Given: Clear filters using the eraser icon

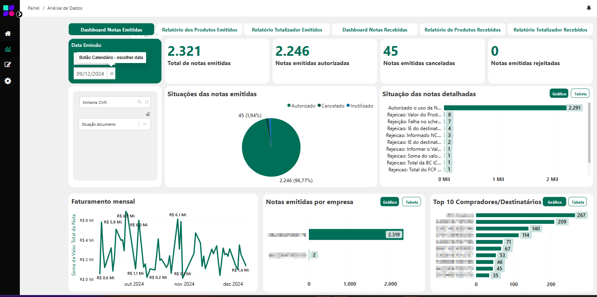Looking at the screenshot, I should [148, 114].
